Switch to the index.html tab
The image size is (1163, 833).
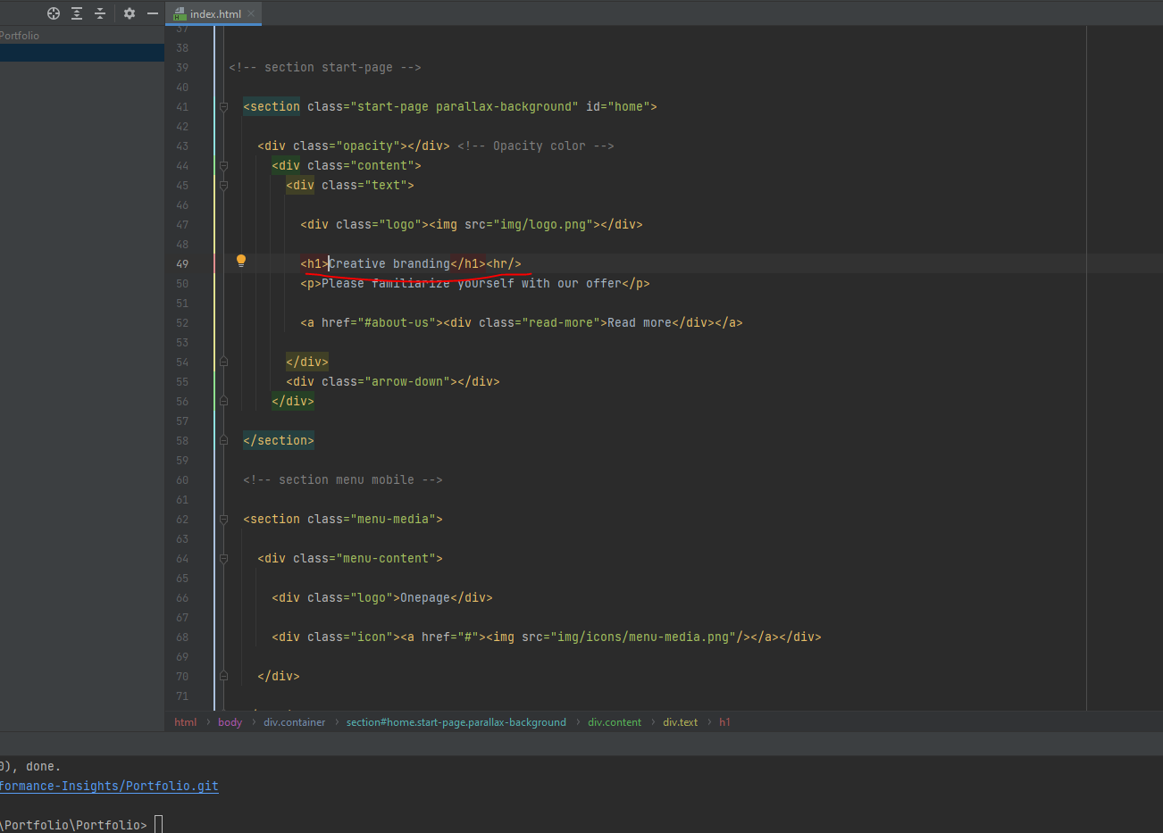pyautogui.click(x=215, y=14)
